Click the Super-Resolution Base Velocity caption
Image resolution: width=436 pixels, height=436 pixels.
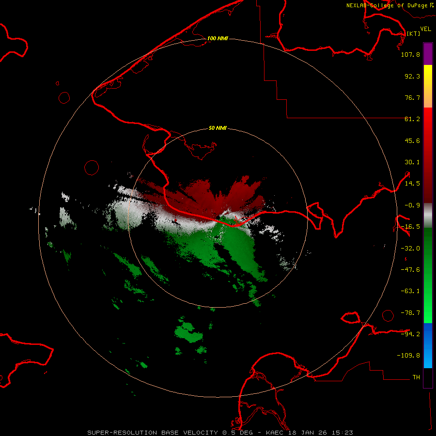[x=220, y=433]
